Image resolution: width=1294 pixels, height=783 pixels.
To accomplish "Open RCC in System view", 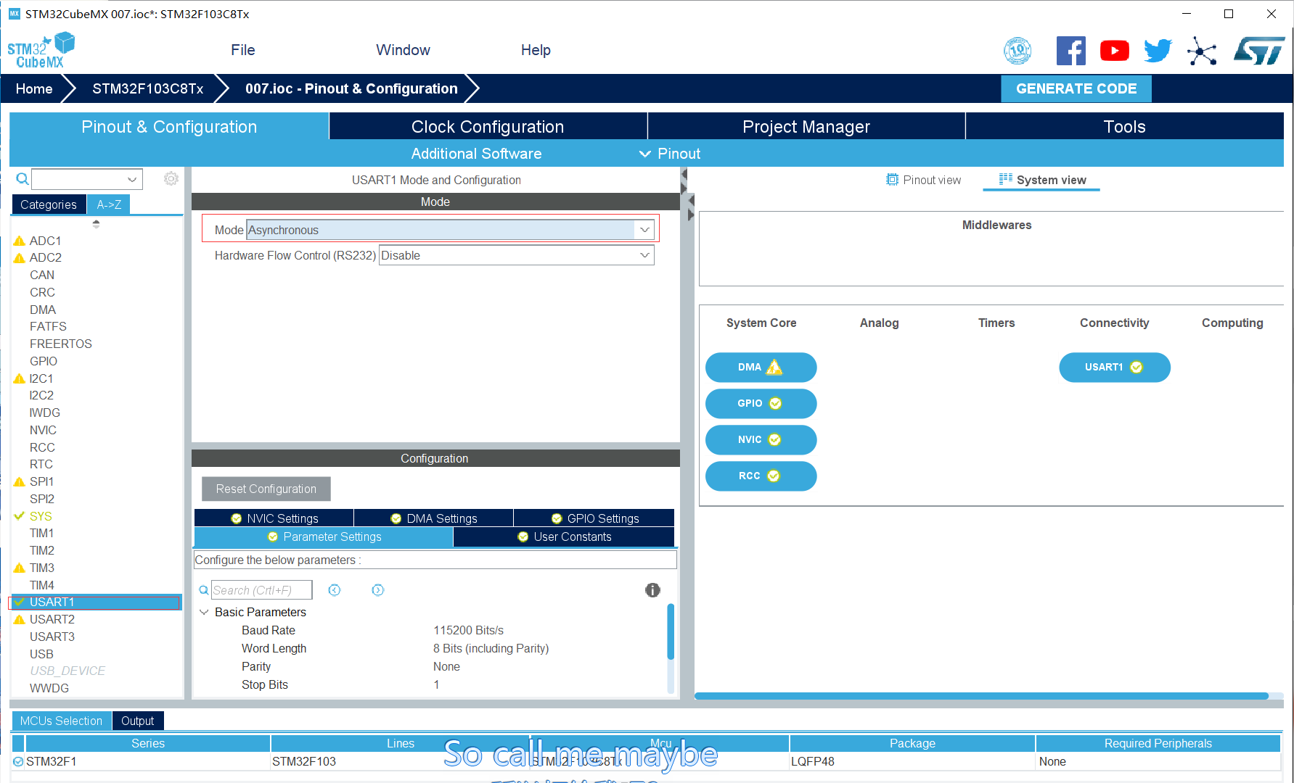I will coord(761,476).
